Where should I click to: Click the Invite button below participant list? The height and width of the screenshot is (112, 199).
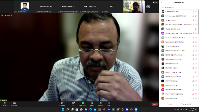pos(170,104)
